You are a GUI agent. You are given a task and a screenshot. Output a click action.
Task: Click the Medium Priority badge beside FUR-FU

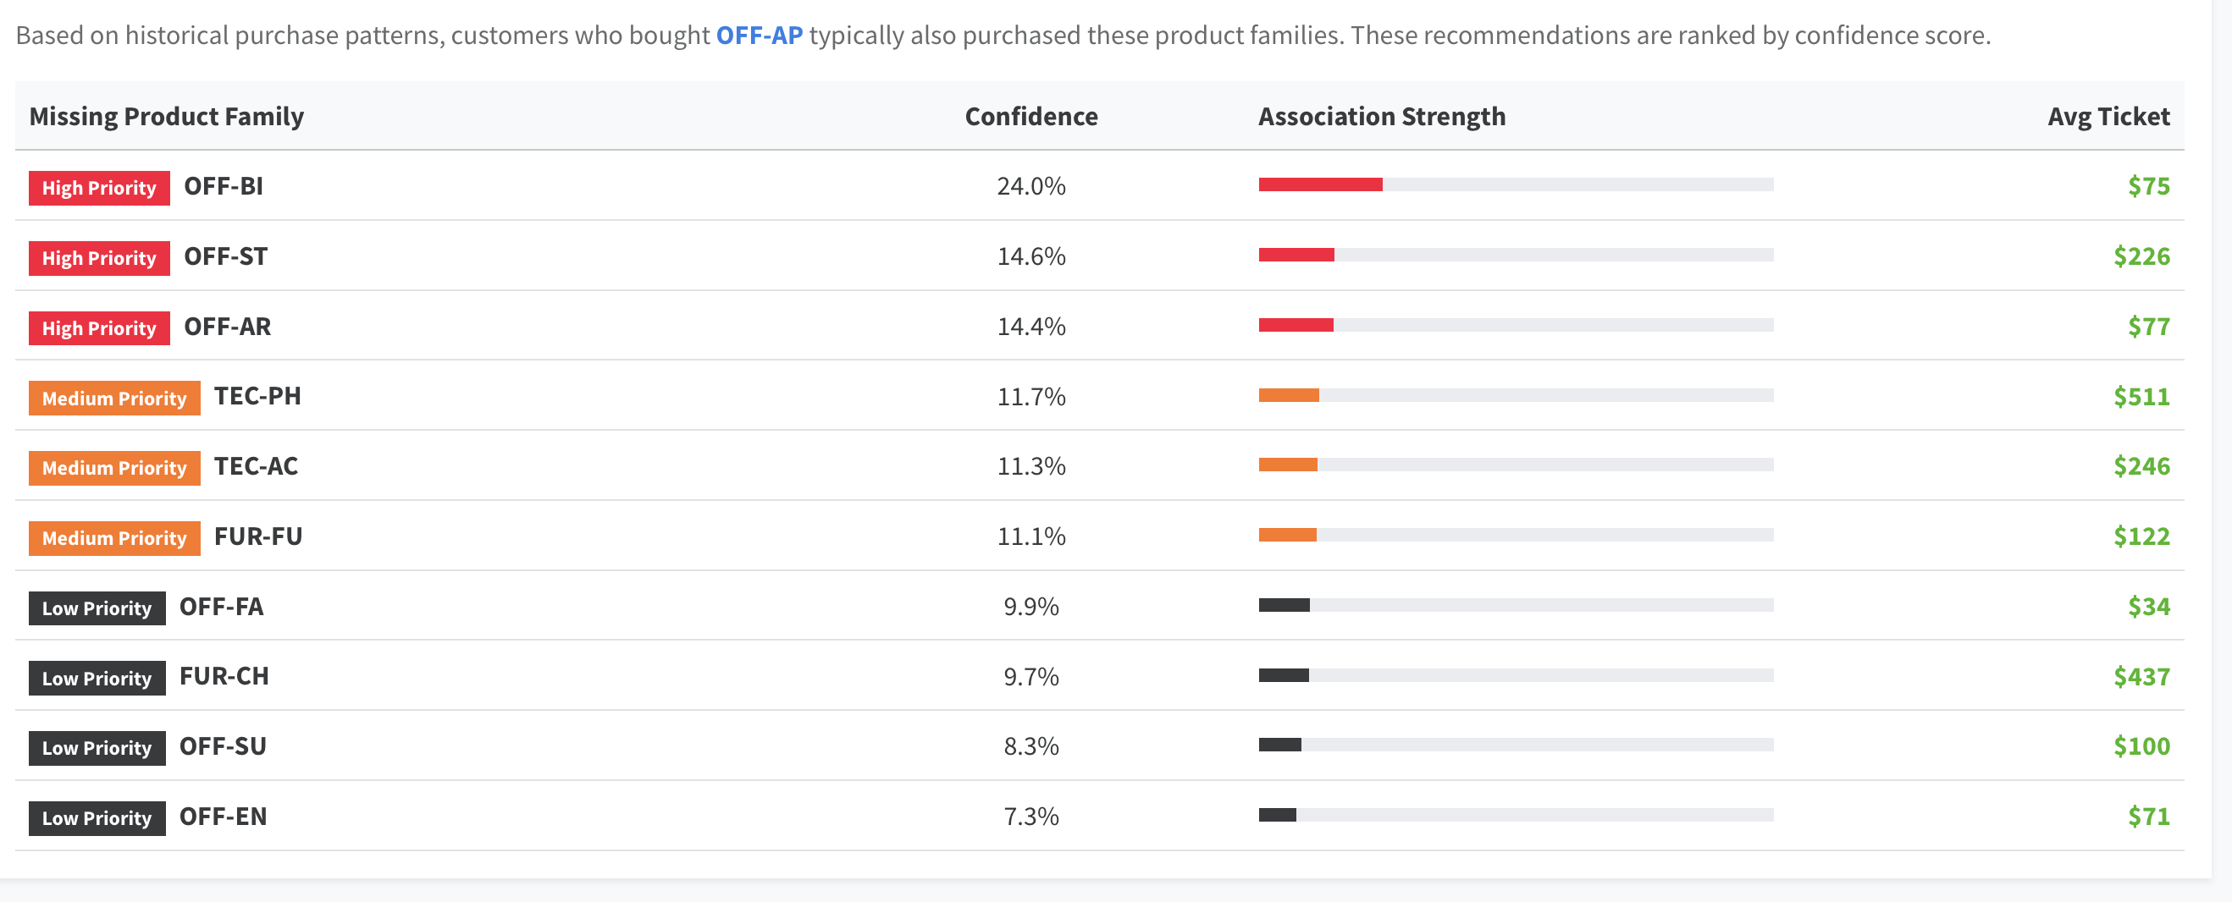(114, 538)
